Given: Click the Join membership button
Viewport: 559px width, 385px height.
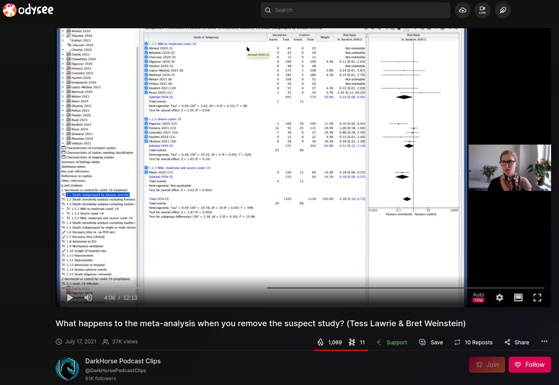Looking at the screenshot, I should (487, 365).
